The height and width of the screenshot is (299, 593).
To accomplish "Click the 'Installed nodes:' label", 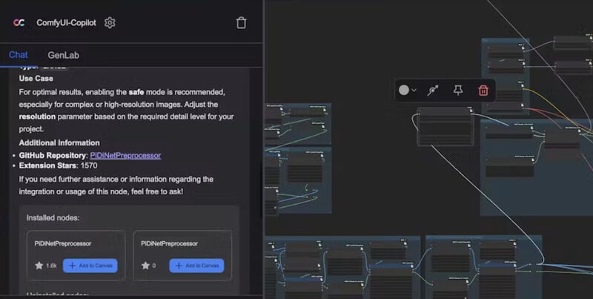I will point(53,218).
